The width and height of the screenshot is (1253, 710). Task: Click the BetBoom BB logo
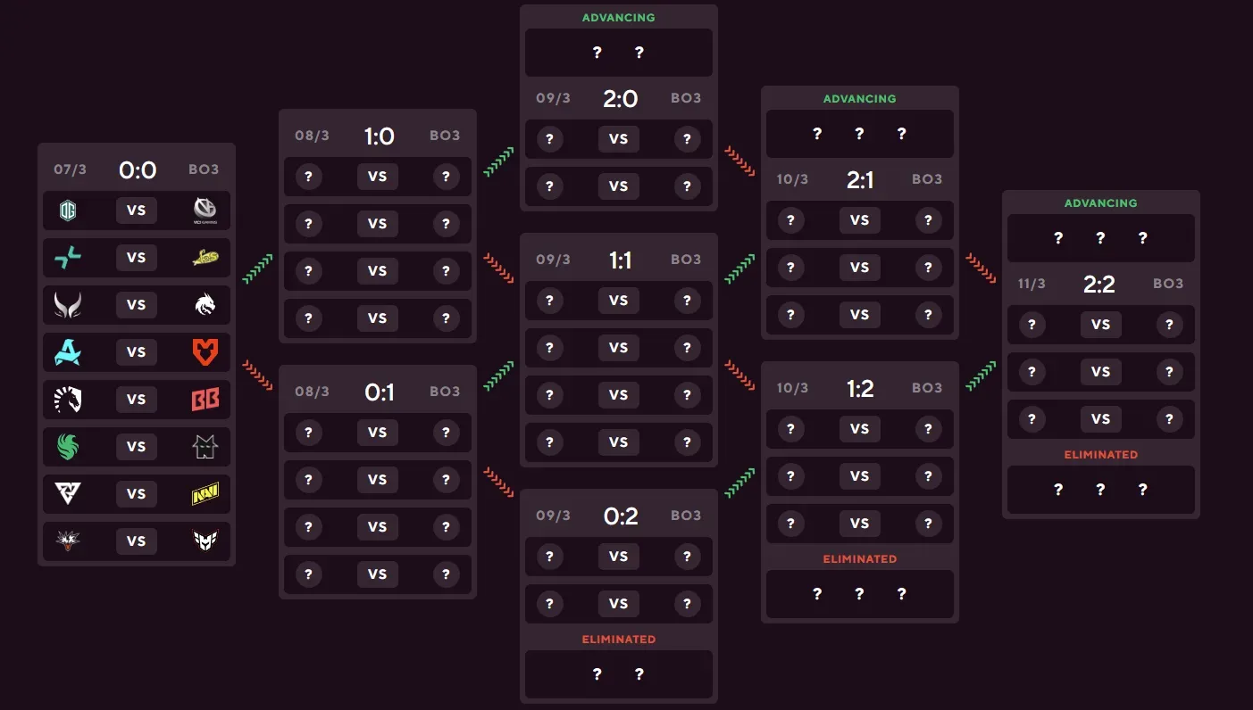(x=205, y=400)
